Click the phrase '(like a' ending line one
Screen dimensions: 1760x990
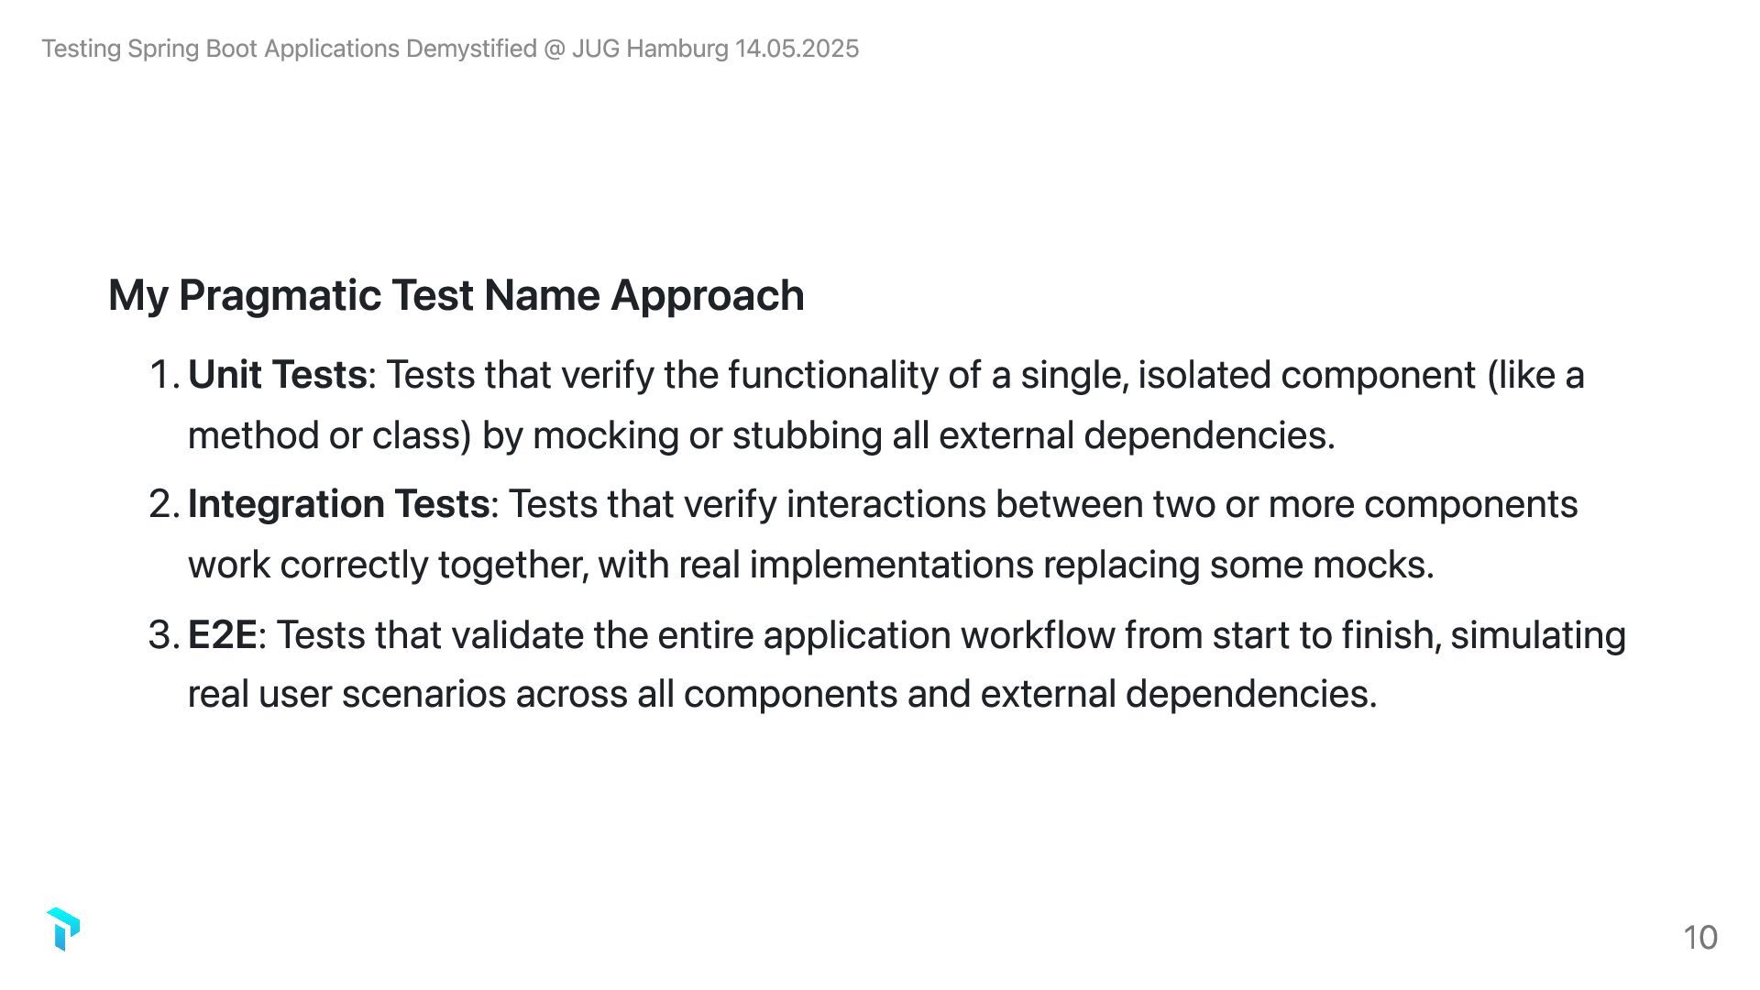1535,375
